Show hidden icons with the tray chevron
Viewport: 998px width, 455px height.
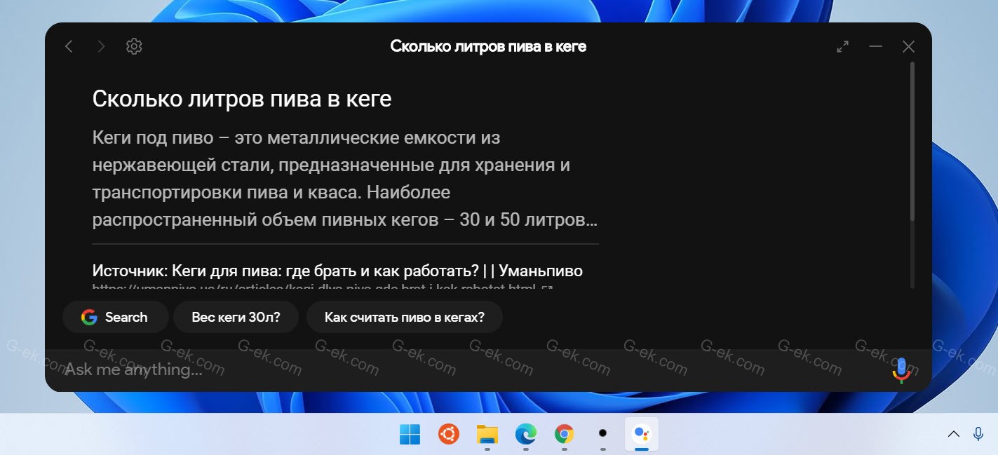(952, 433)
